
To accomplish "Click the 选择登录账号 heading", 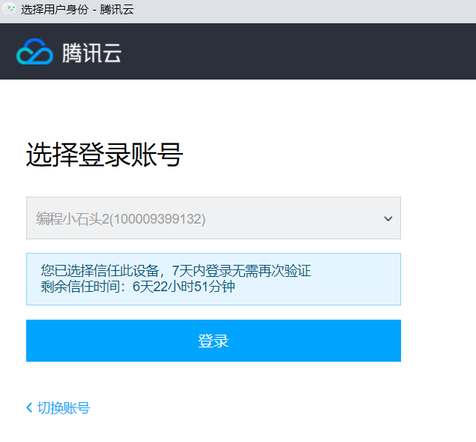I will coord(104,155).
